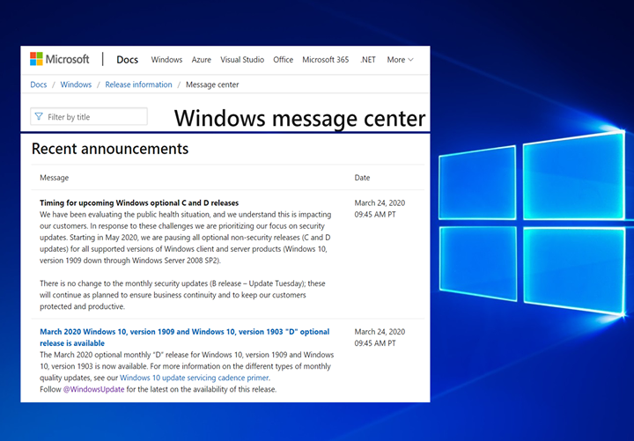Image resolution: width=634 pixels, height=441 pixels.
Task: Open the Azure nav item
Action: [x=201, y=60]
